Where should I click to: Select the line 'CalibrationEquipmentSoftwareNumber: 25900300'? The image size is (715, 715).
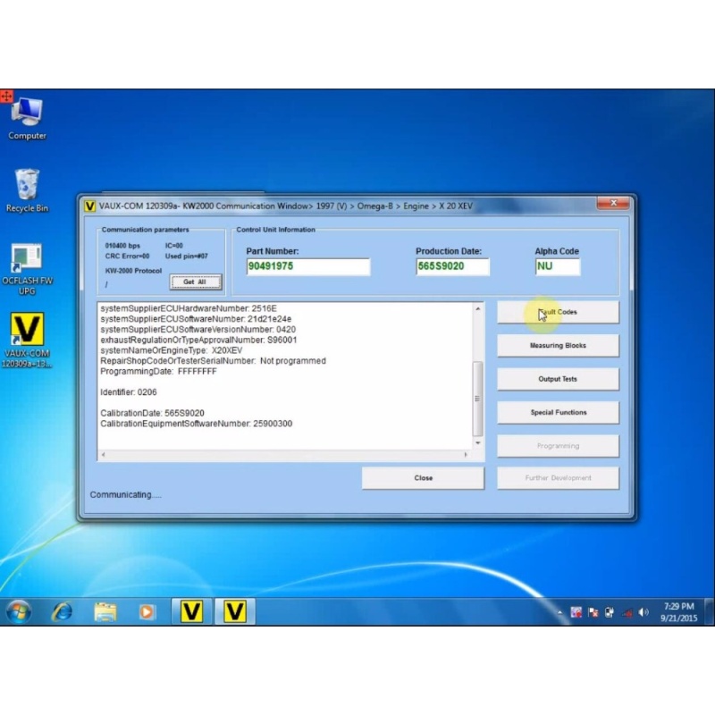click(x=196, y=424)
